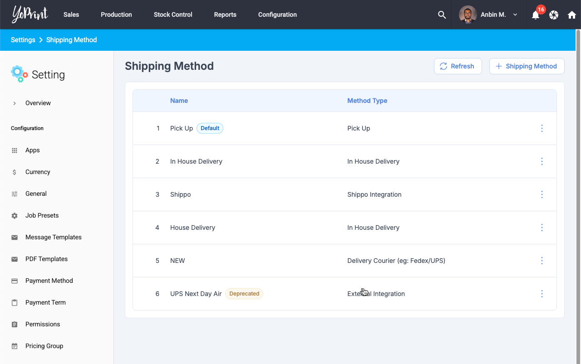Screen dimensions: 581x364
Task: Open options menu for UPS Next Day Air
Action: (542, 294)
